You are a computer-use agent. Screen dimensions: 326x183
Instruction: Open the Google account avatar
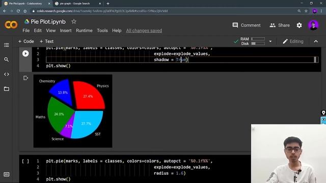pos(313,25)
